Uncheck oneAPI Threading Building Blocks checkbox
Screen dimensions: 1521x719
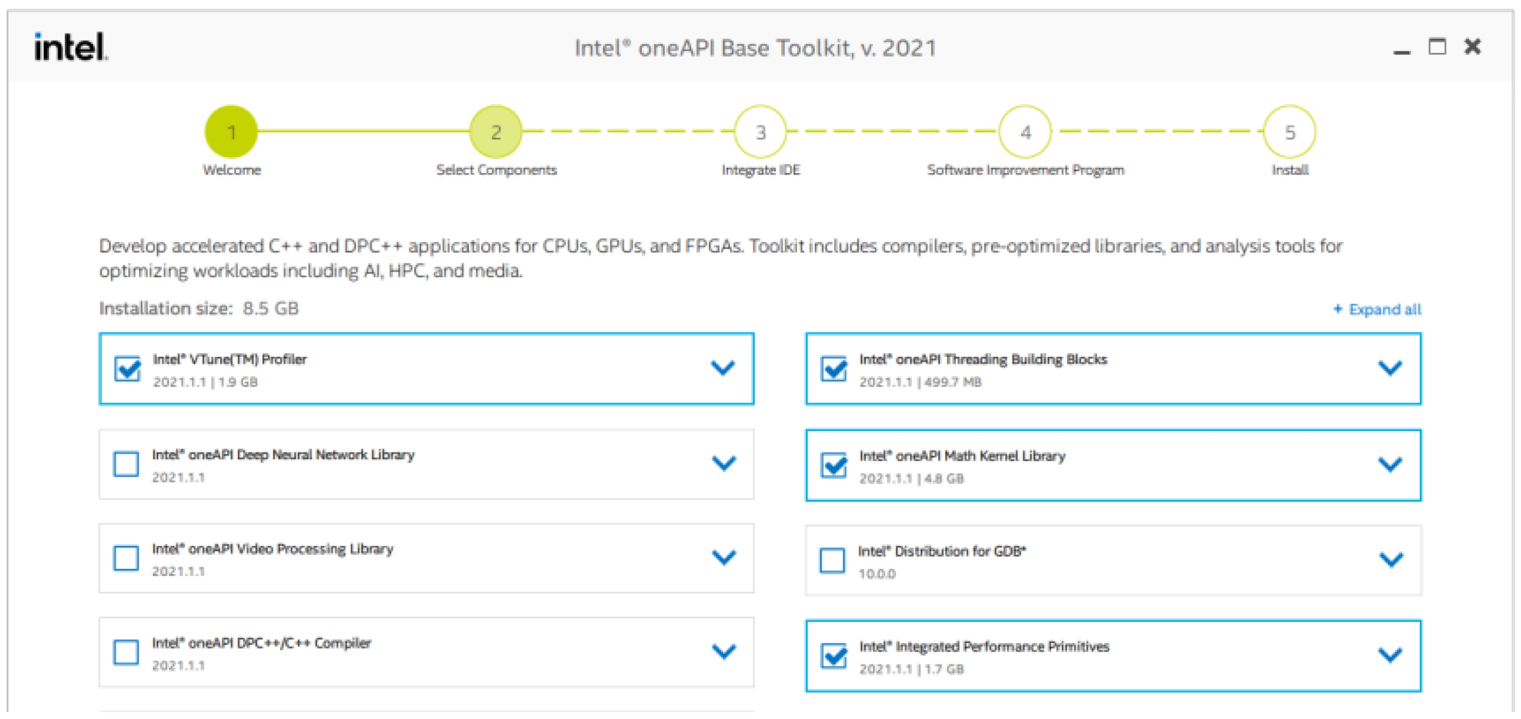pyautogui.click(x=833, y=369)
